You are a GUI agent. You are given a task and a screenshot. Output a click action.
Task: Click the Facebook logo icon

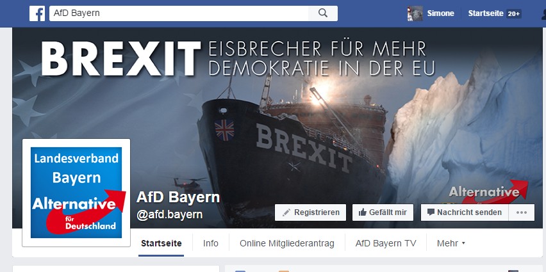click(x=37, y=13)
